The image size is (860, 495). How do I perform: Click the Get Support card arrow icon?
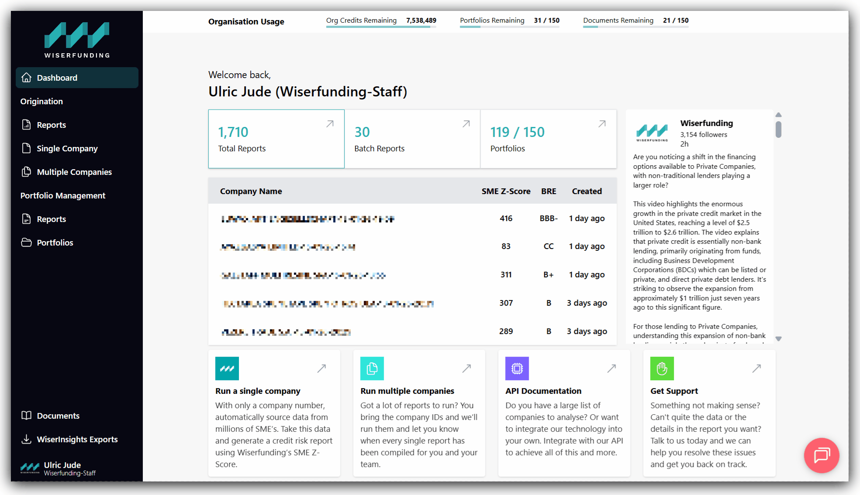(x=756, y=369)
